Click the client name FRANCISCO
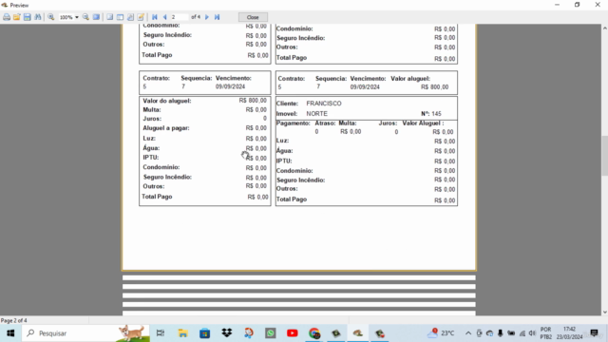Viewport: 608px width, 342px height. (324, 104)
